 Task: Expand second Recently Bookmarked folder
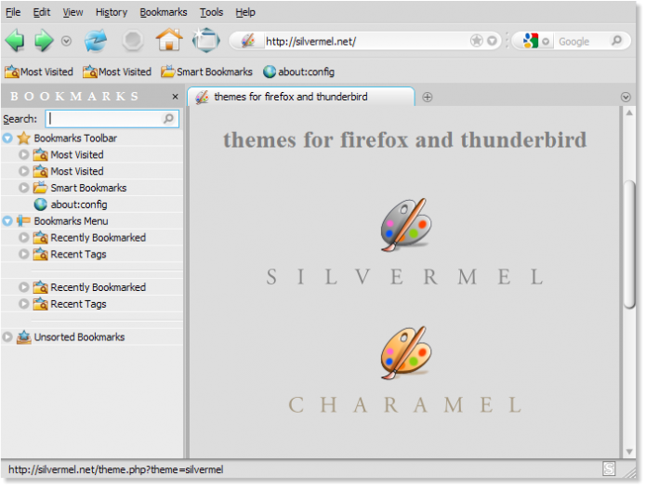[24, 287]
